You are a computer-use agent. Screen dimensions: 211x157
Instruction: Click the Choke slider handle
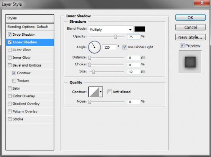pos(90,65)
